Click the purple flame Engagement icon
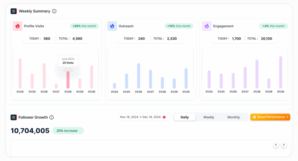Viewport: 298px width, 161px height. point(207,26)
